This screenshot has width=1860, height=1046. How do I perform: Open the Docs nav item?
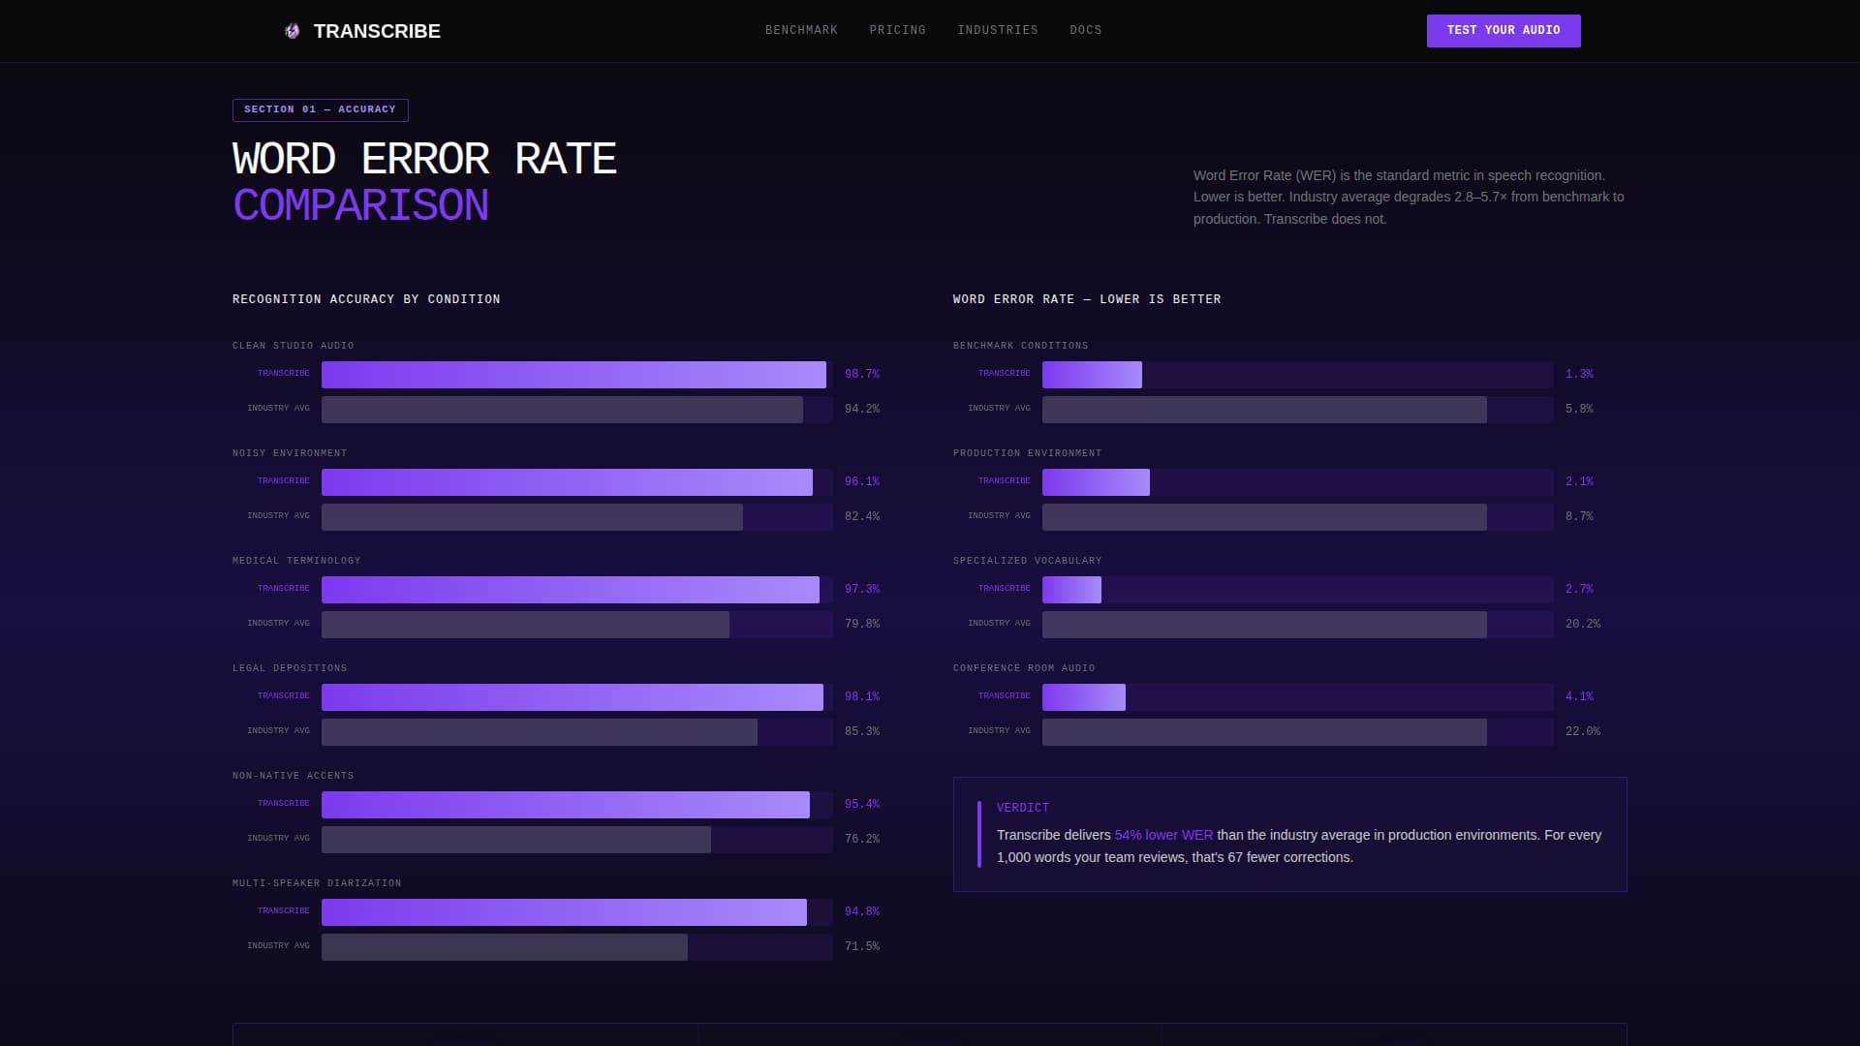point(1085,30)
